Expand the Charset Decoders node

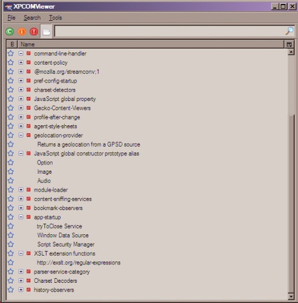point(21,280)
